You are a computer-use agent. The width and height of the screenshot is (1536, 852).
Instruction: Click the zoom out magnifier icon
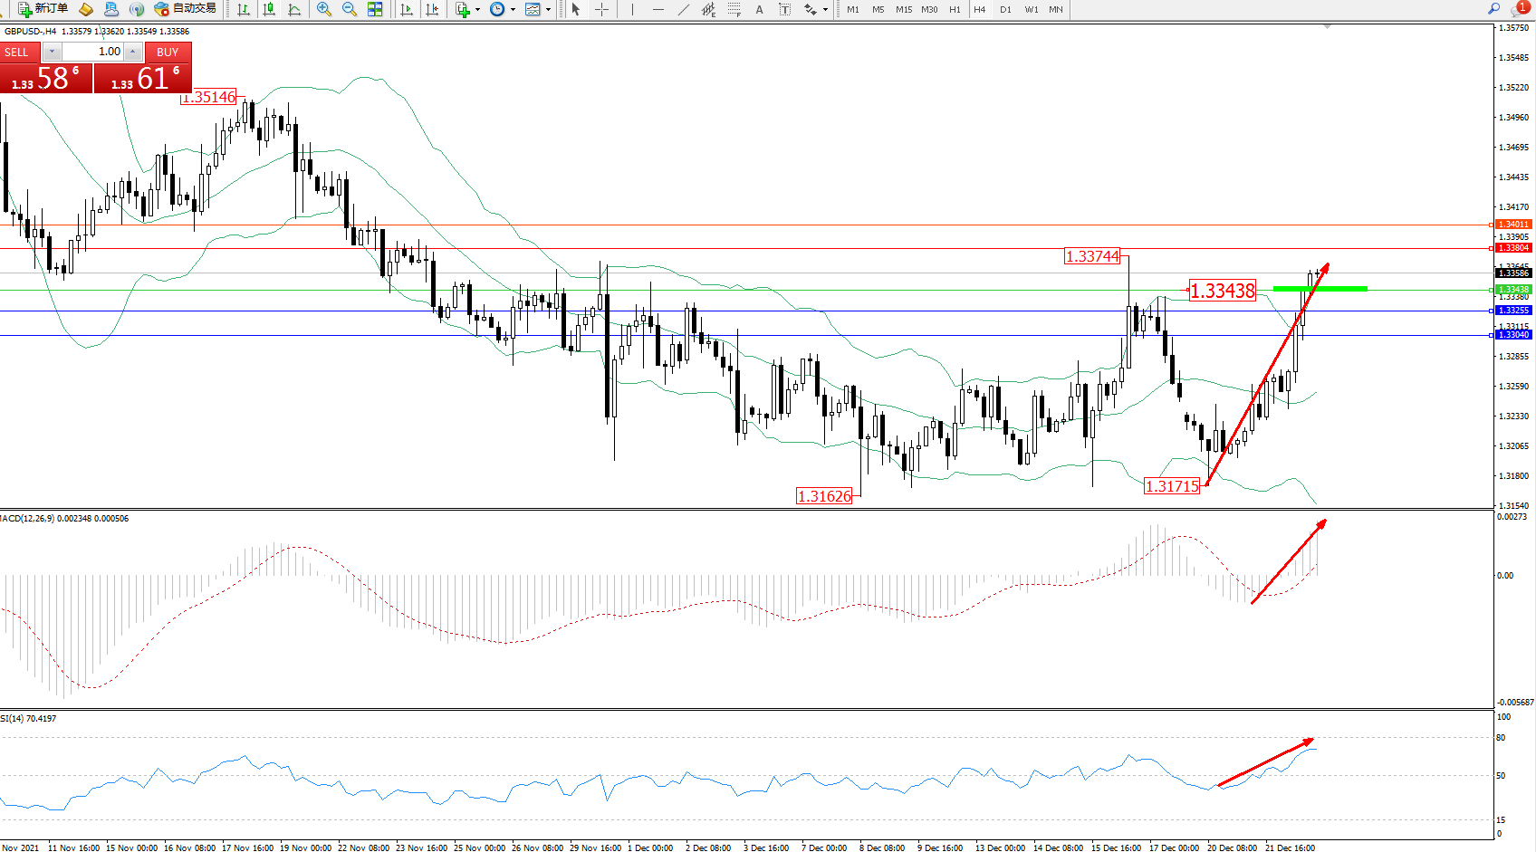click(x=349, y=9)
